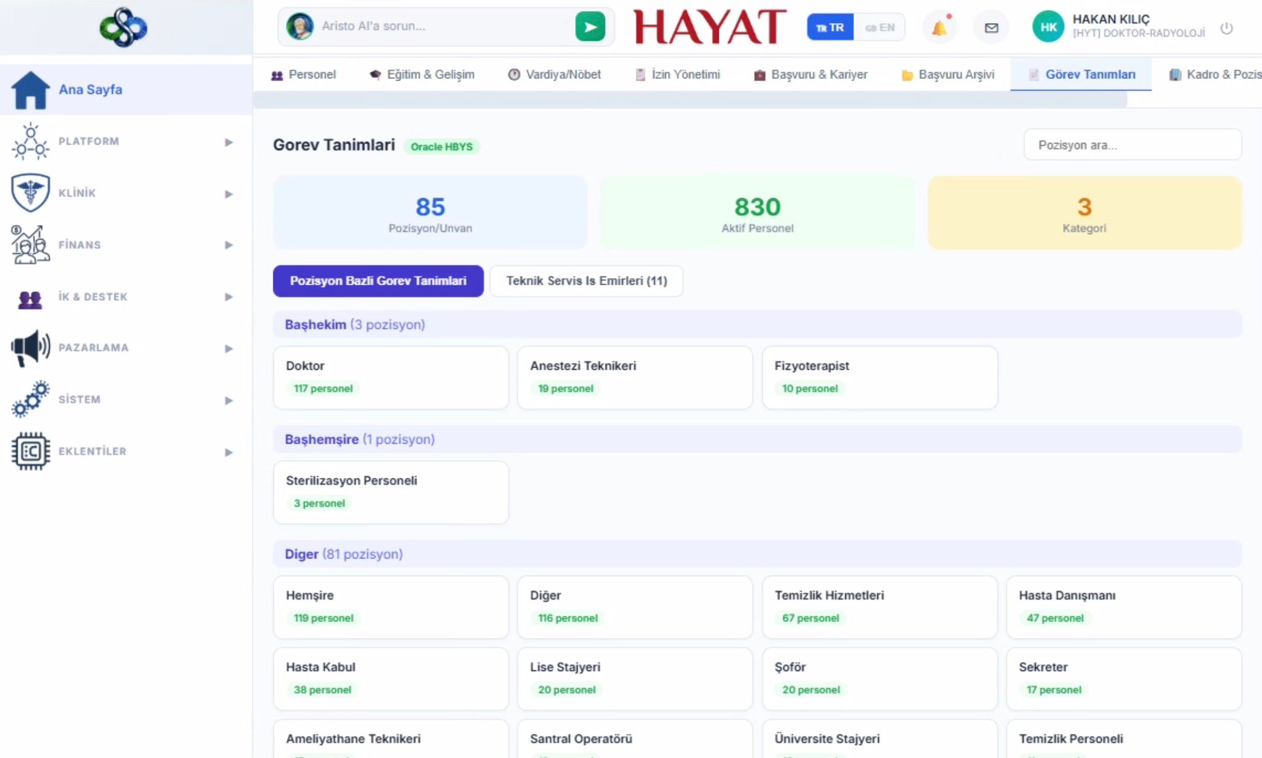Select Pozisyon Bazli Gorev Tanimlari view
The image size is (1262, 758).
coord(378,281)
